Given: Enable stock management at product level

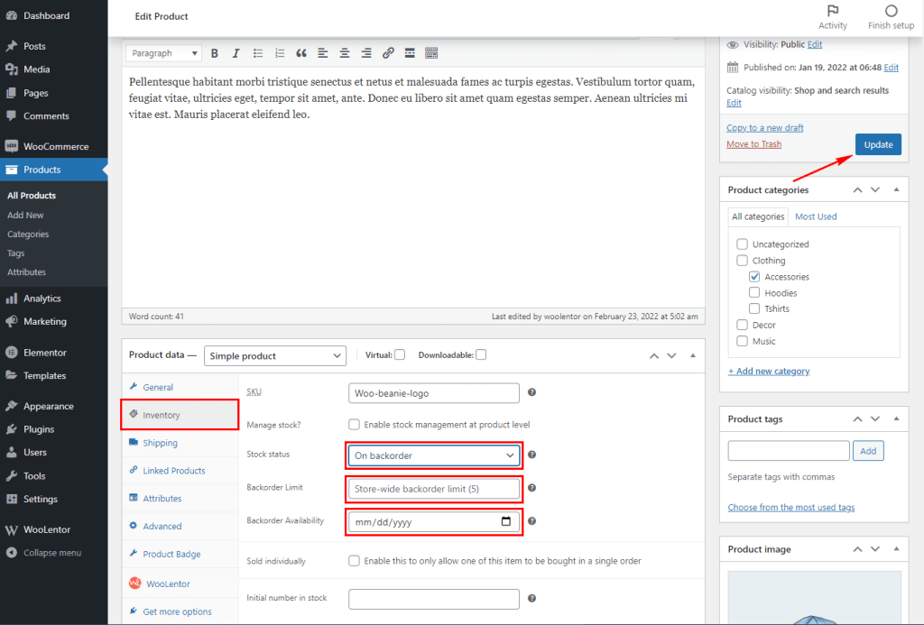Looking at the screenshot, I should tap(354, 425).
